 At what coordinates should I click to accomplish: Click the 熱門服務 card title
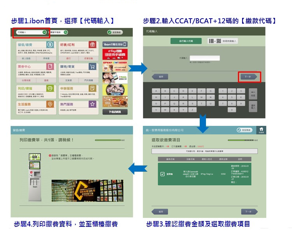(67, 104)
